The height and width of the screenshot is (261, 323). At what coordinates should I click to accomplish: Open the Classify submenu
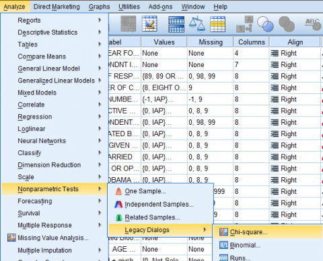click(55, 153)
